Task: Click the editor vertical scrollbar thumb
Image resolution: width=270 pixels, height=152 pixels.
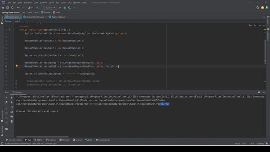Action: point(265,52)
